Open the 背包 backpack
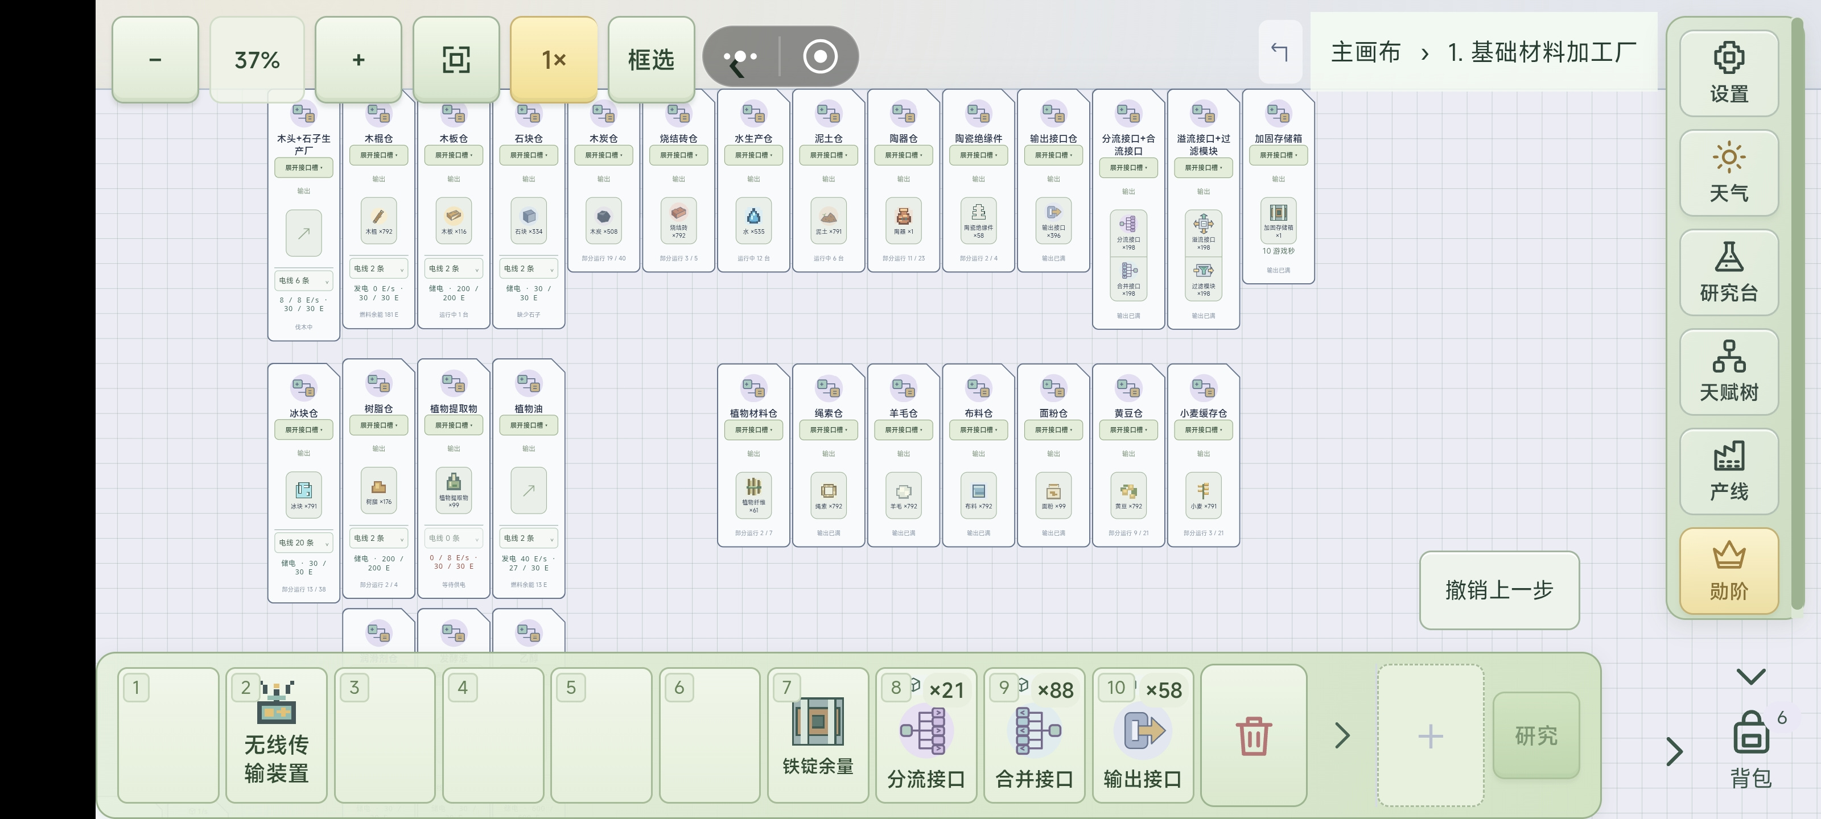The height and width of the screenshot is (819, 1821). [x=1750, y=749]
